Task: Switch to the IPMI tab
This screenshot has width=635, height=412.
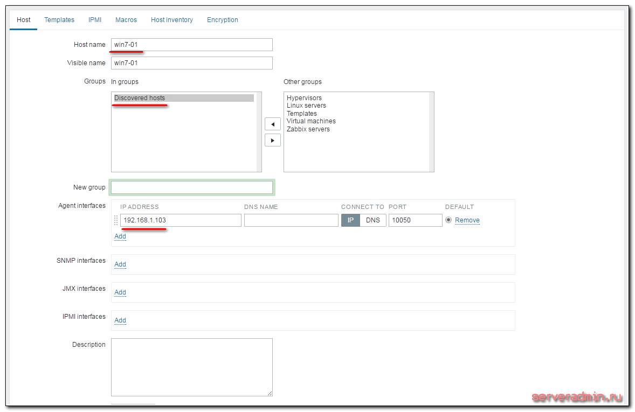Action: click(x=95, y=20)
